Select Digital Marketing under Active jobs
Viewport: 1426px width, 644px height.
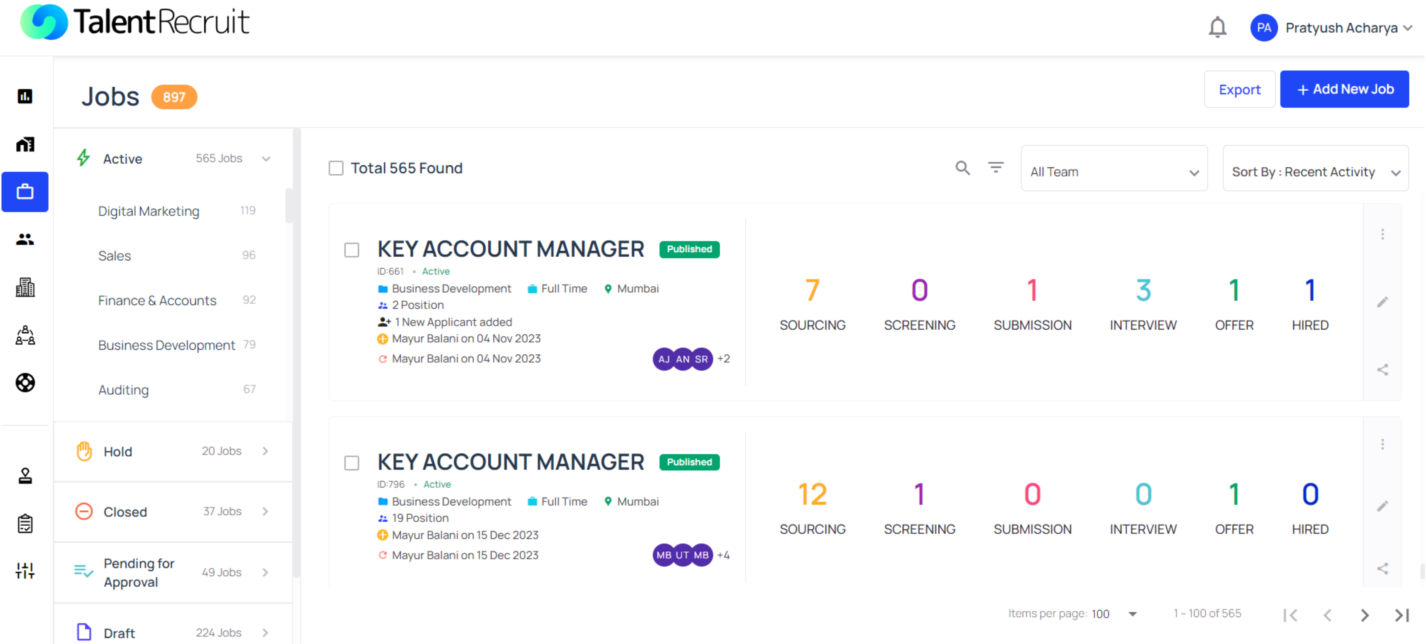(148, 211)
